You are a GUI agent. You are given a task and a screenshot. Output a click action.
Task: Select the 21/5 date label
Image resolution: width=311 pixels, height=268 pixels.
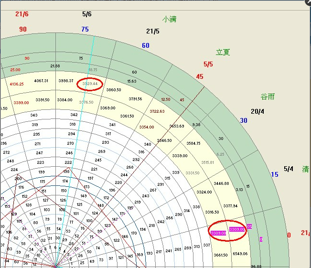pyautogui.click(x=153, y=31)
